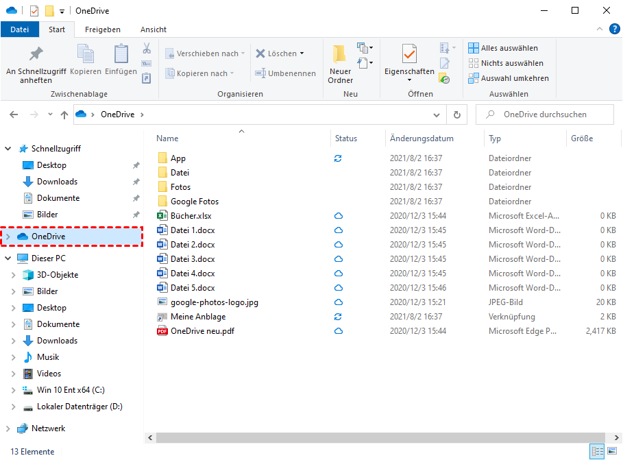
Task: Switch to large icons view in status bar
Action: click(611, 452)
